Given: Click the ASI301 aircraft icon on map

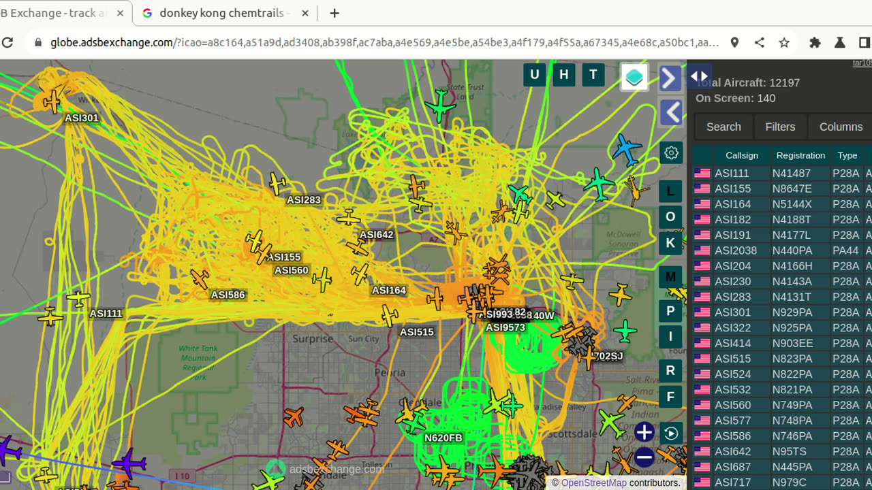Looking at the screenshot, I should click(x=52, y=102).
